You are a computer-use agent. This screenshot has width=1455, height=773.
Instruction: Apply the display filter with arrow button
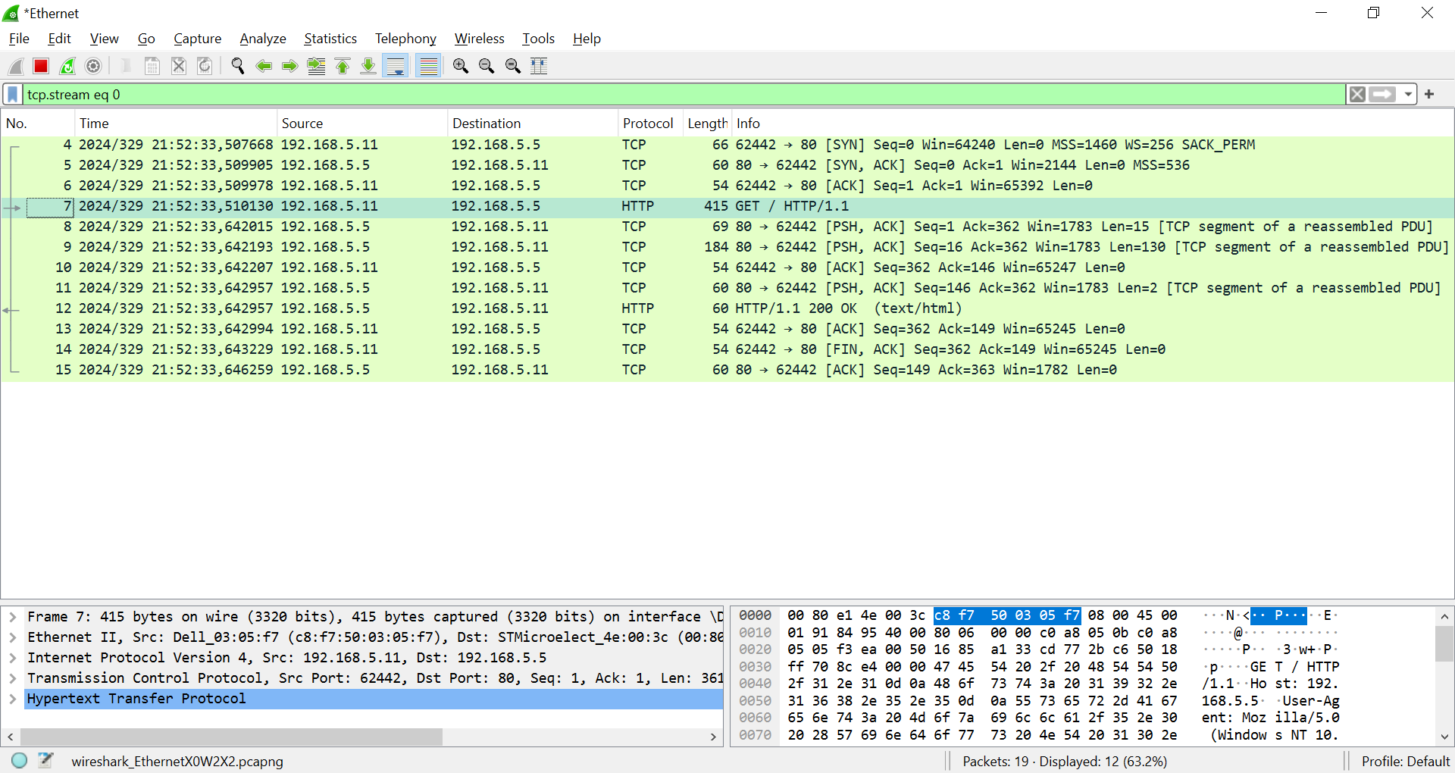[x=1382, y=94]
